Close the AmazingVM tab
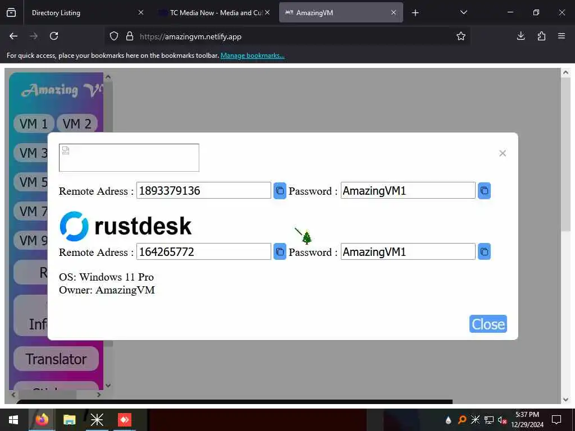The height and width of the screenshot is (431, 575). point(394,12)
